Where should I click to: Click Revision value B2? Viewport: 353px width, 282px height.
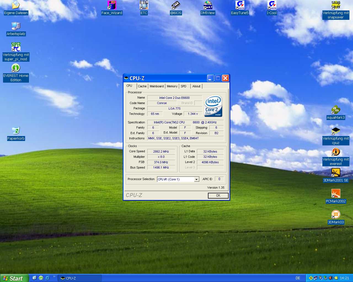216,133
